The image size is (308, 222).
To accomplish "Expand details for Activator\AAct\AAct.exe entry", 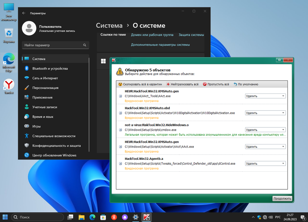I will pyautogui.click(x=121, y=147).
